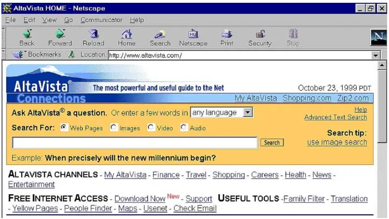Open My AltaVista link under AltaVista Channels
This screenshot has width=389, height=219.
[125, 175]
